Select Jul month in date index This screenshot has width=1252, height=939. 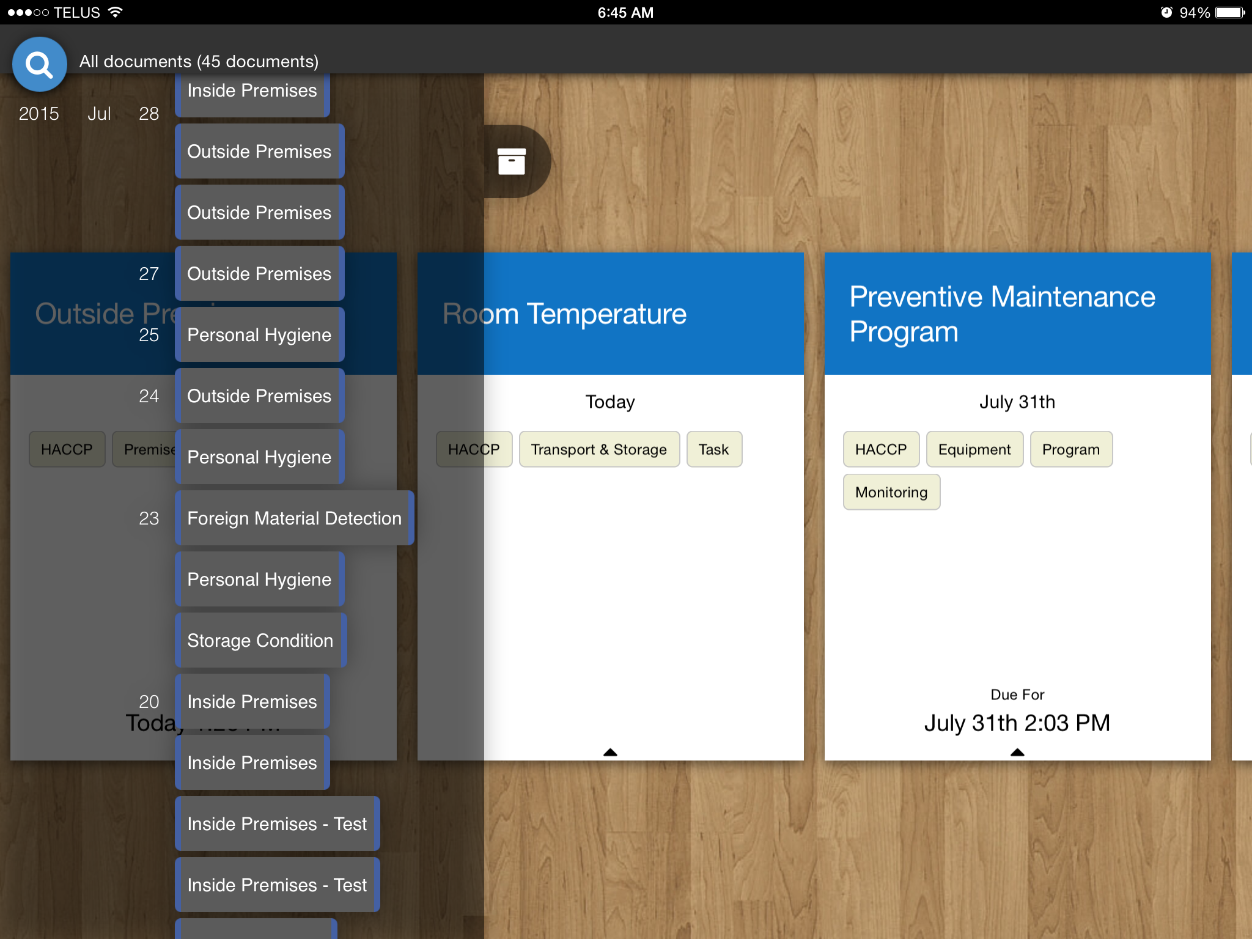(x=99, y=114)
